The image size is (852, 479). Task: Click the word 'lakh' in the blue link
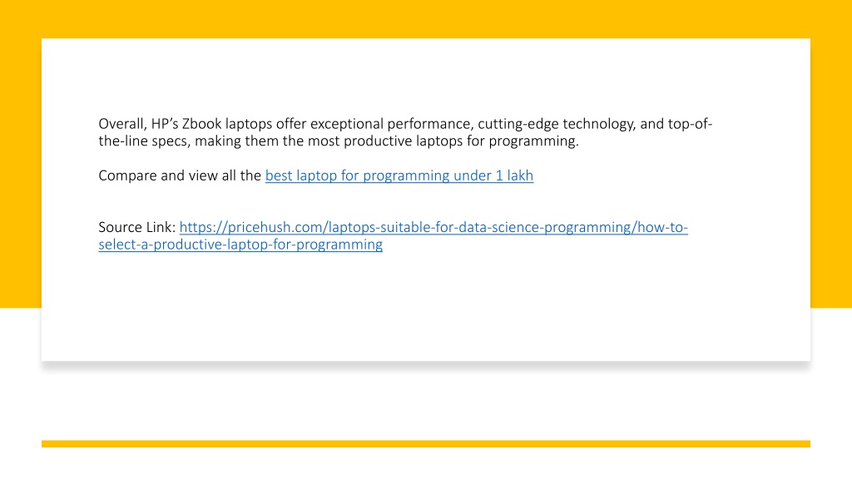(520, 176)
